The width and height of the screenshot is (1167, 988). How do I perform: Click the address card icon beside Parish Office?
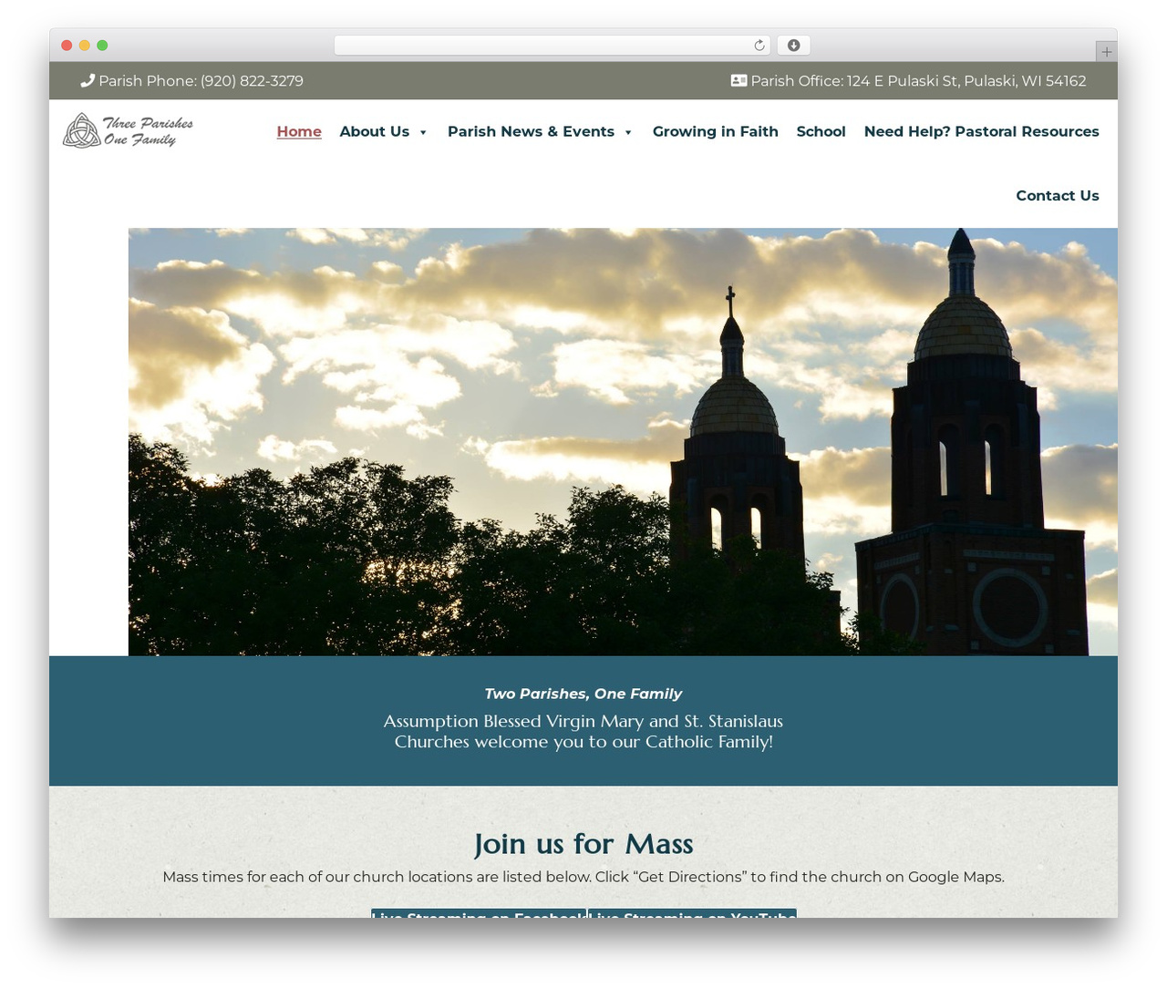click(x=738, y=80)
